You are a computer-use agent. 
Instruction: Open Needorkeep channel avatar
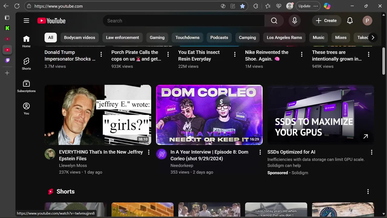click(161, 154)
